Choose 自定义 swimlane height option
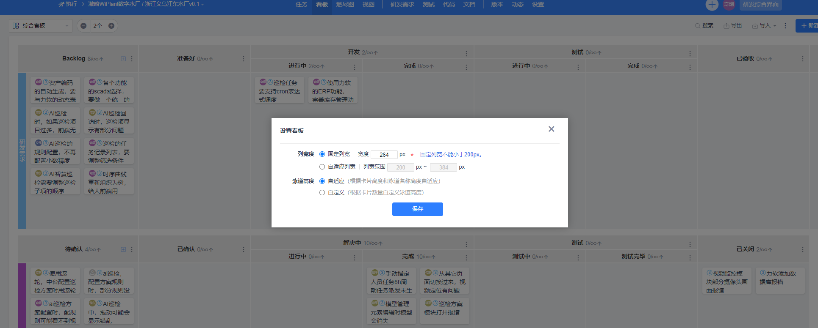The height and width of the screenshot is (328, 818). point(322,193)
